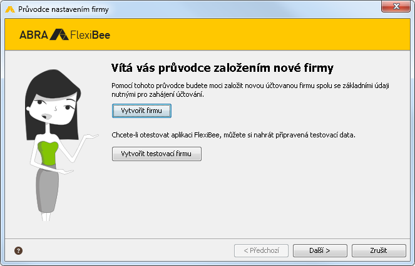Screen dimensions: 415x266
Task: Close the wizard with the red X button
Action: [x=396, y=6]
